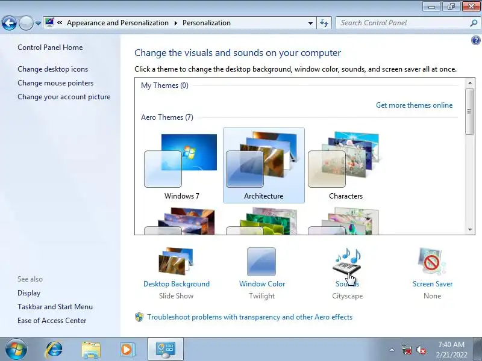Click the Refresh button in address bar
Image resolution: width=482 pixels, height=361 pixels.
click(324, 23)
